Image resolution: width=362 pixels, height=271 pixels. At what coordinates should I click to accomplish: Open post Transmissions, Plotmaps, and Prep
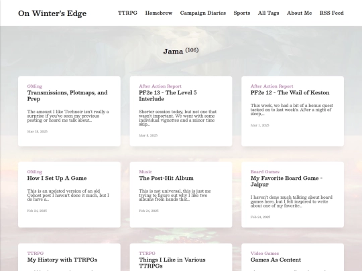click(68, 96)
